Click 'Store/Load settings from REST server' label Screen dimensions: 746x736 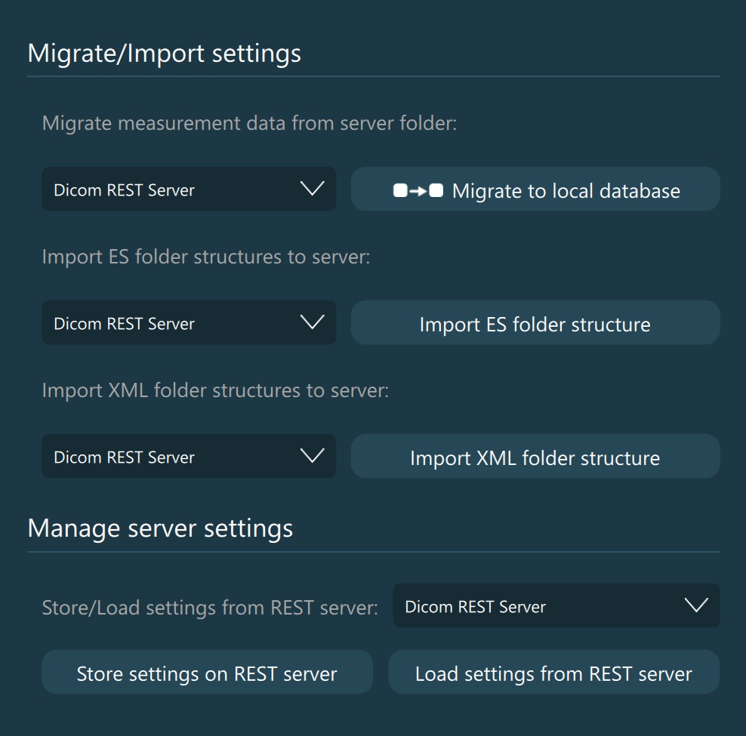coord(210,608)
